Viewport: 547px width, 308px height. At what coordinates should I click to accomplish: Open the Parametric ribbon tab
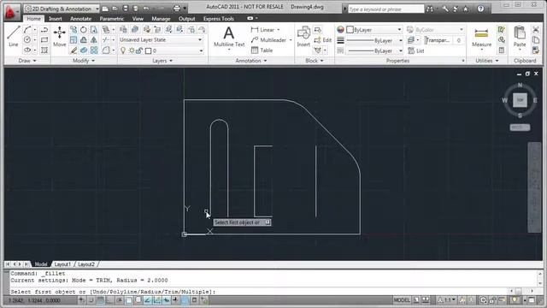(x=112, y=19)
